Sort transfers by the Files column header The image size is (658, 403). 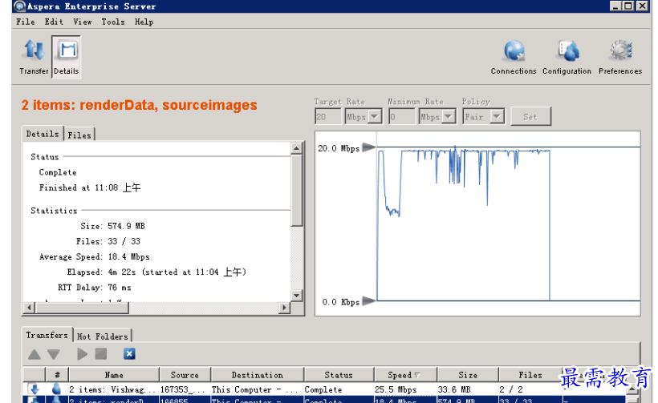pos(530,375)
